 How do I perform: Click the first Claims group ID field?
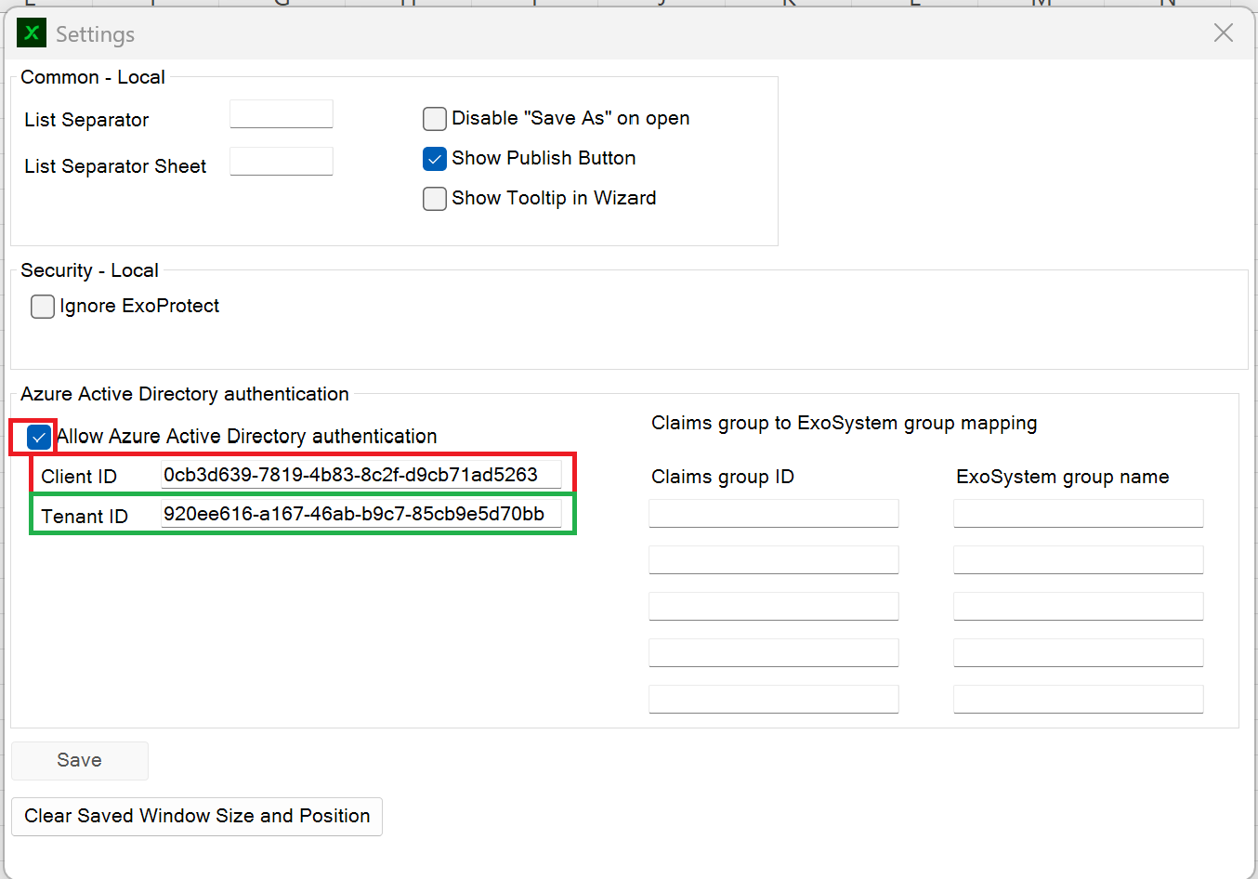773,514
